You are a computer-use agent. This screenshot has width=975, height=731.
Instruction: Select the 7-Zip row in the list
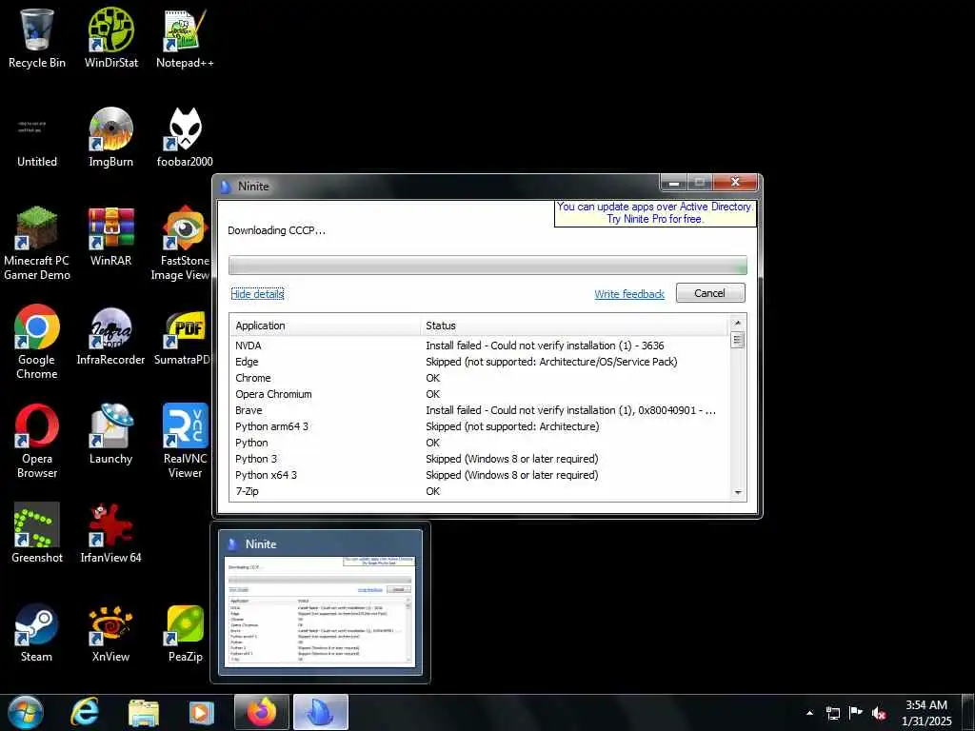pyautogui.click(x=479, y=491)
